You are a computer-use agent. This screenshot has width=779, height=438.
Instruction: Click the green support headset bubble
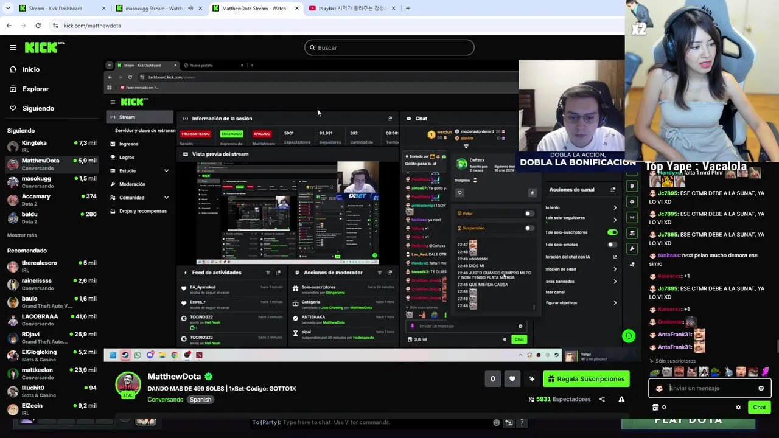pos(629,336)
